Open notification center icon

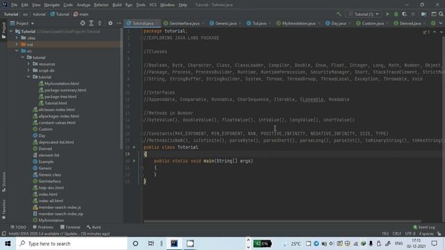click(434, 244)
